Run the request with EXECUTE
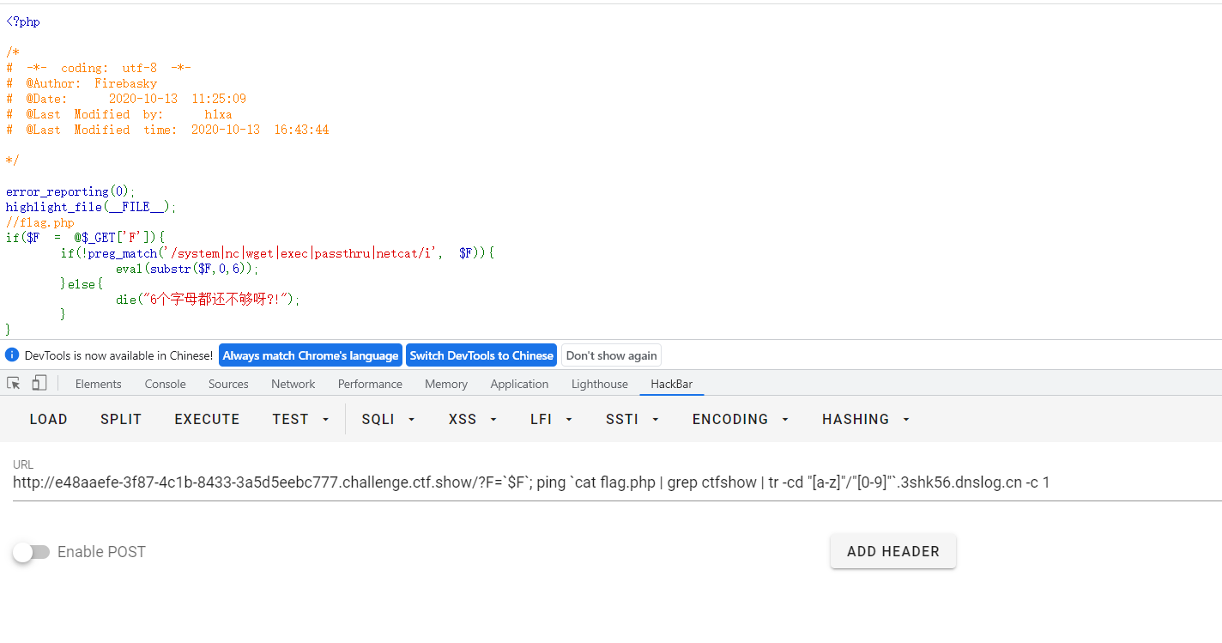1222x643 pixels. tap(207, 419)
